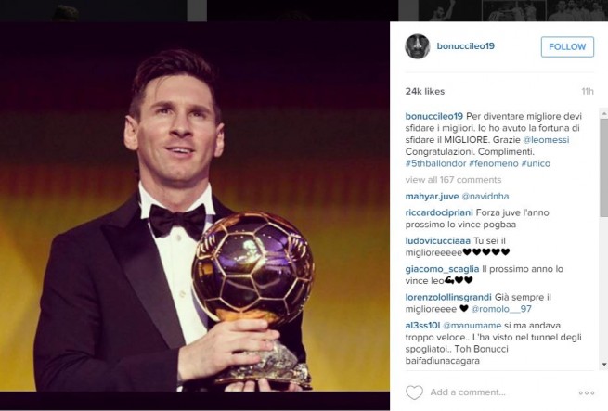Screen dimensions: 608x411
Task: Open riccardocipriani commenter profile
Action: 439,212
